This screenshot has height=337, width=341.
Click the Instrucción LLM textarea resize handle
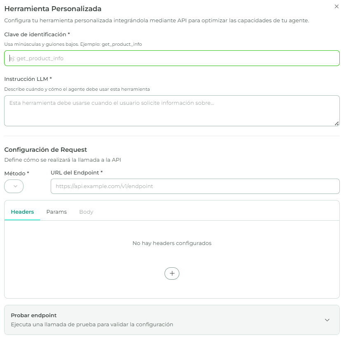pyautogui.click(x=337, y=123)
